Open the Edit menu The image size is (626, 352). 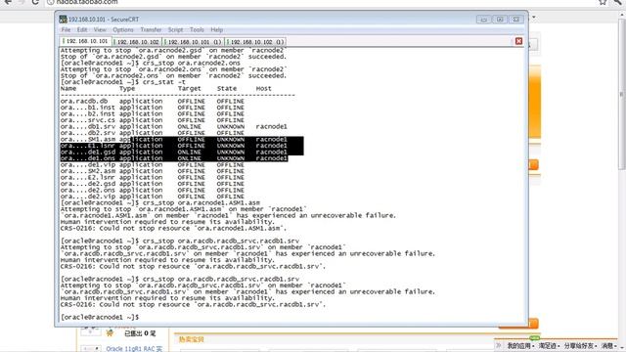point(82,30)
